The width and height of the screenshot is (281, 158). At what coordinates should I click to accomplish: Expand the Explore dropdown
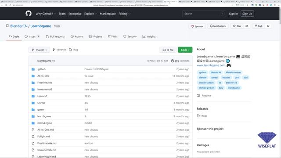[x=90, y=14]
